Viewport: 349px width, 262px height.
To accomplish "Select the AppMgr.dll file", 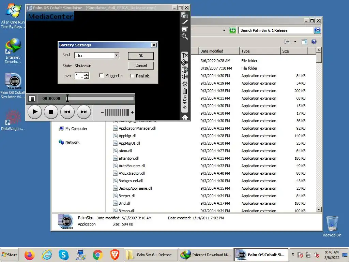I will coord(127,136).
